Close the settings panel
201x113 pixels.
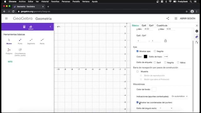tap(197, 26)
